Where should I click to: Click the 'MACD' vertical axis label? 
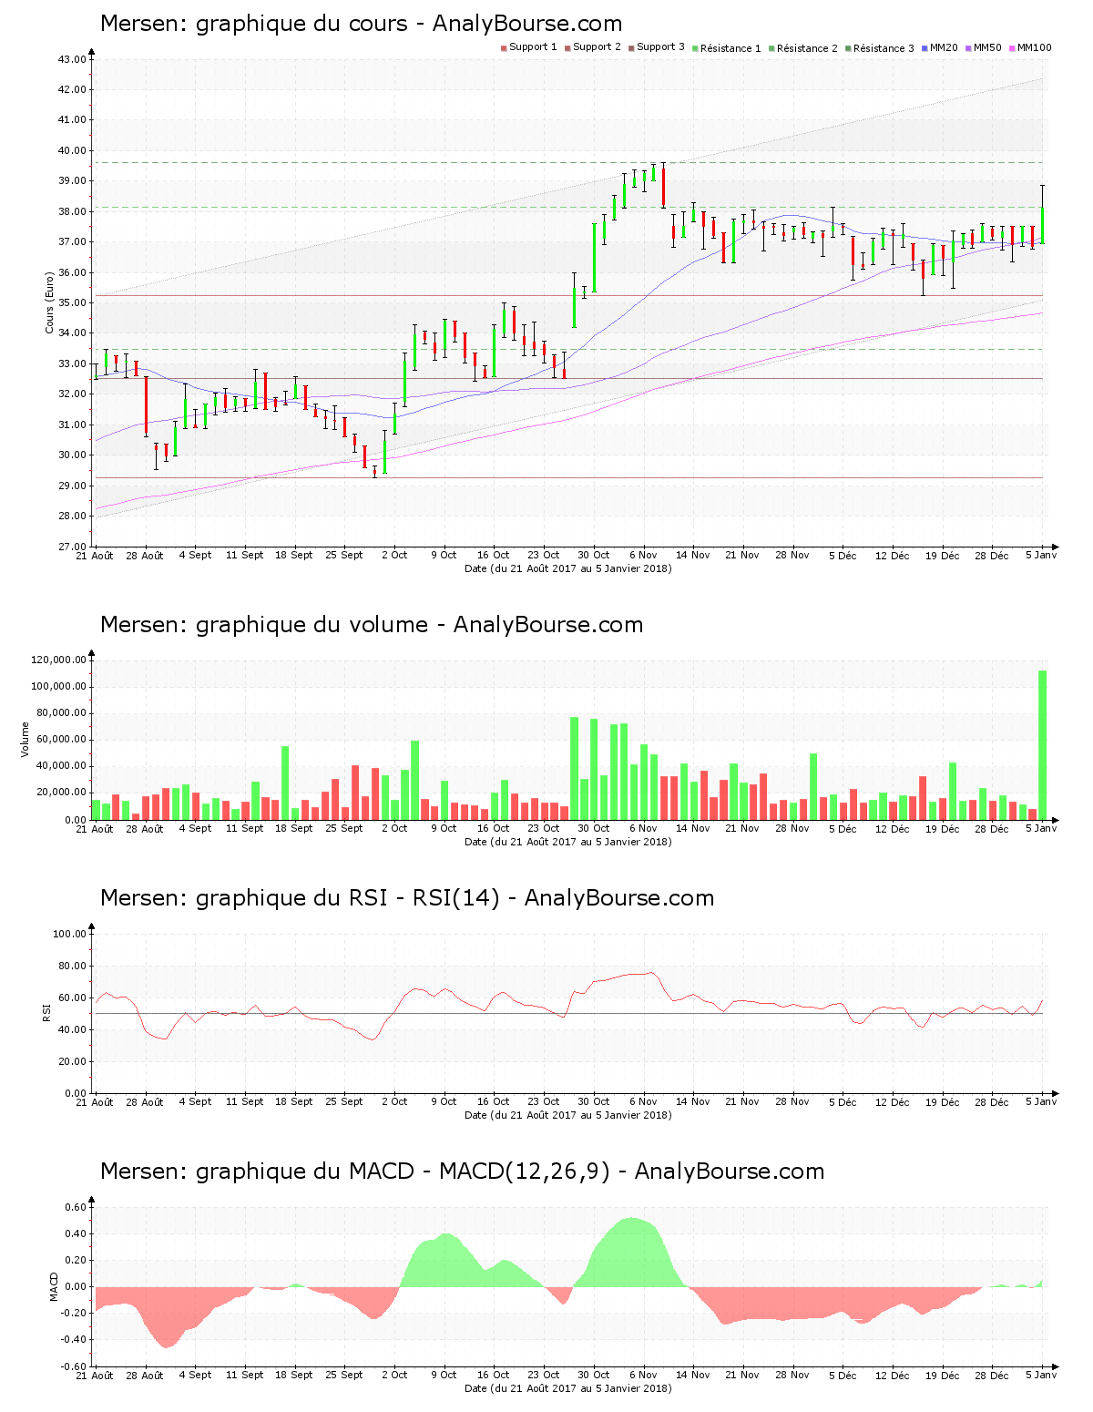tap(54, 1285)
